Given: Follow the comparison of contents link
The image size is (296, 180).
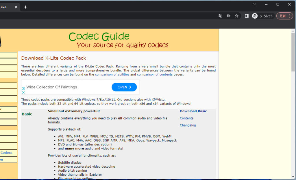Looking at the screenshot, I should [155, 74].
